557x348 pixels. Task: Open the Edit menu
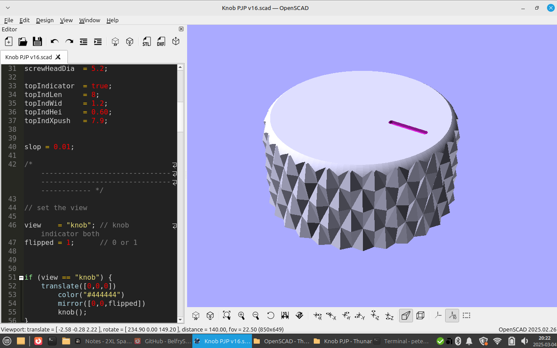tap(24, 20)
